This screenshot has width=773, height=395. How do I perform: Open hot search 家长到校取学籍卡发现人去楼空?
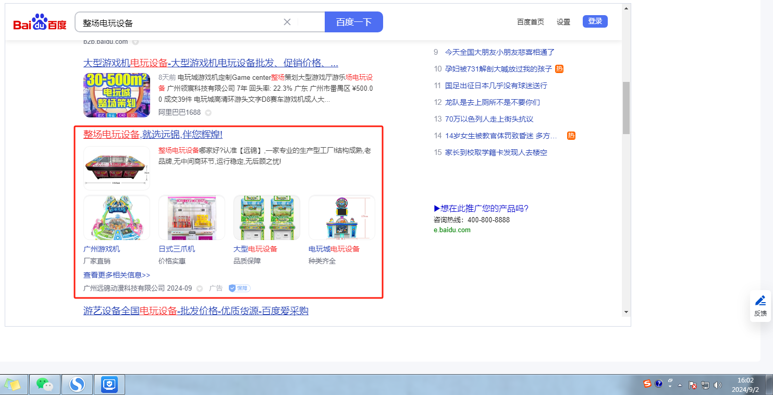[496, 152]
